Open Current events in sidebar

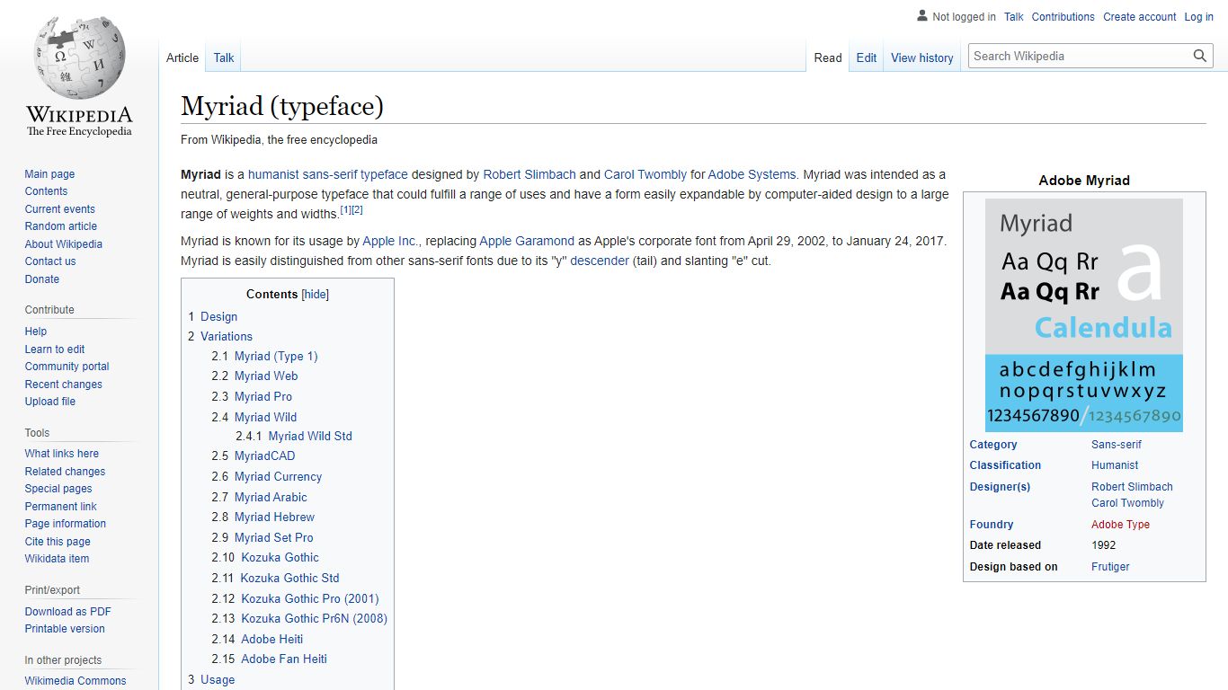coord(60,209)
